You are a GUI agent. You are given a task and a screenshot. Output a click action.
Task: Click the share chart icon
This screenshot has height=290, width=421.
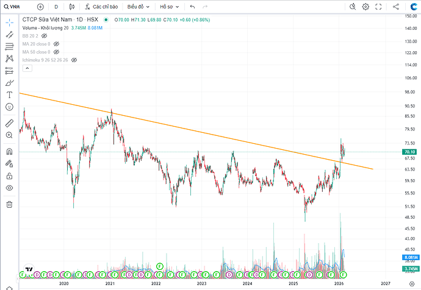click(397, 7)
